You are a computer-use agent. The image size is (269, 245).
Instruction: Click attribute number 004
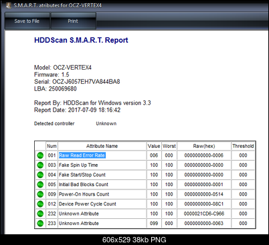pyautogui.click(x=52, y=175)
